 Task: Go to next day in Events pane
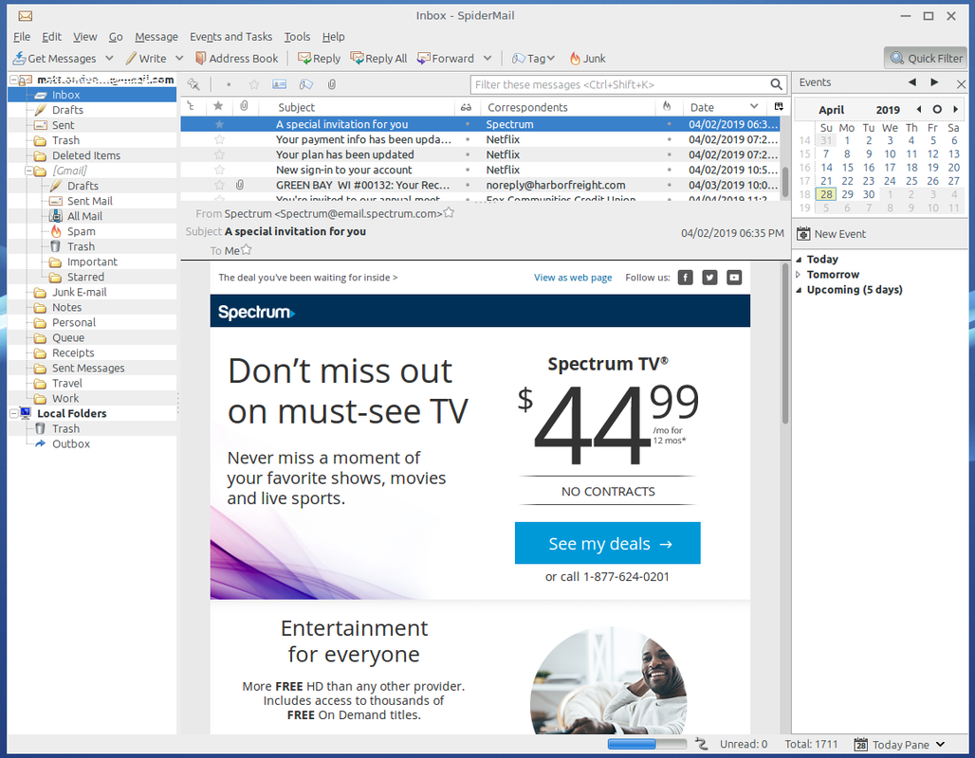pos(934,82)
